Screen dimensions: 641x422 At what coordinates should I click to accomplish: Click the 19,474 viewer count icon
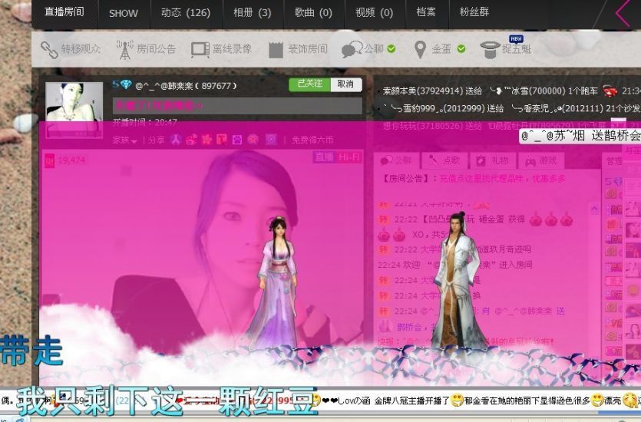49,160
